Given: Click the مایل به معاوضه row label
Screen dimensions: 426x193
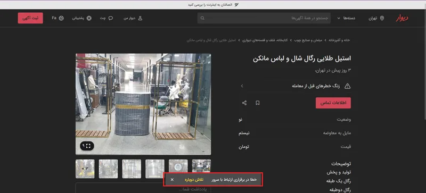Looking at the screenshot, I should 337,133.
